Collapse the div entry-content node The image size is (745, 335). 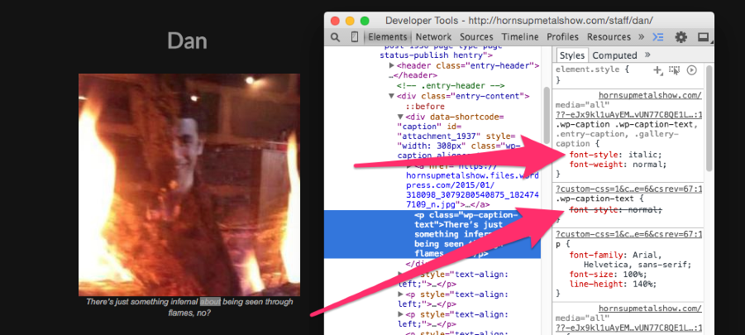(392, 96)
